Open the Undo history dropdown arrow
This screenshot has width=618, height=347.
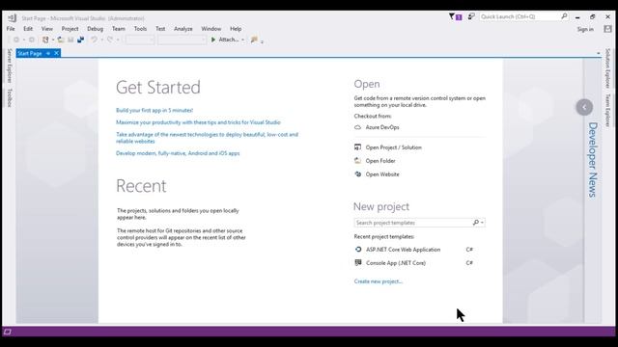click(x=101, y=40)
